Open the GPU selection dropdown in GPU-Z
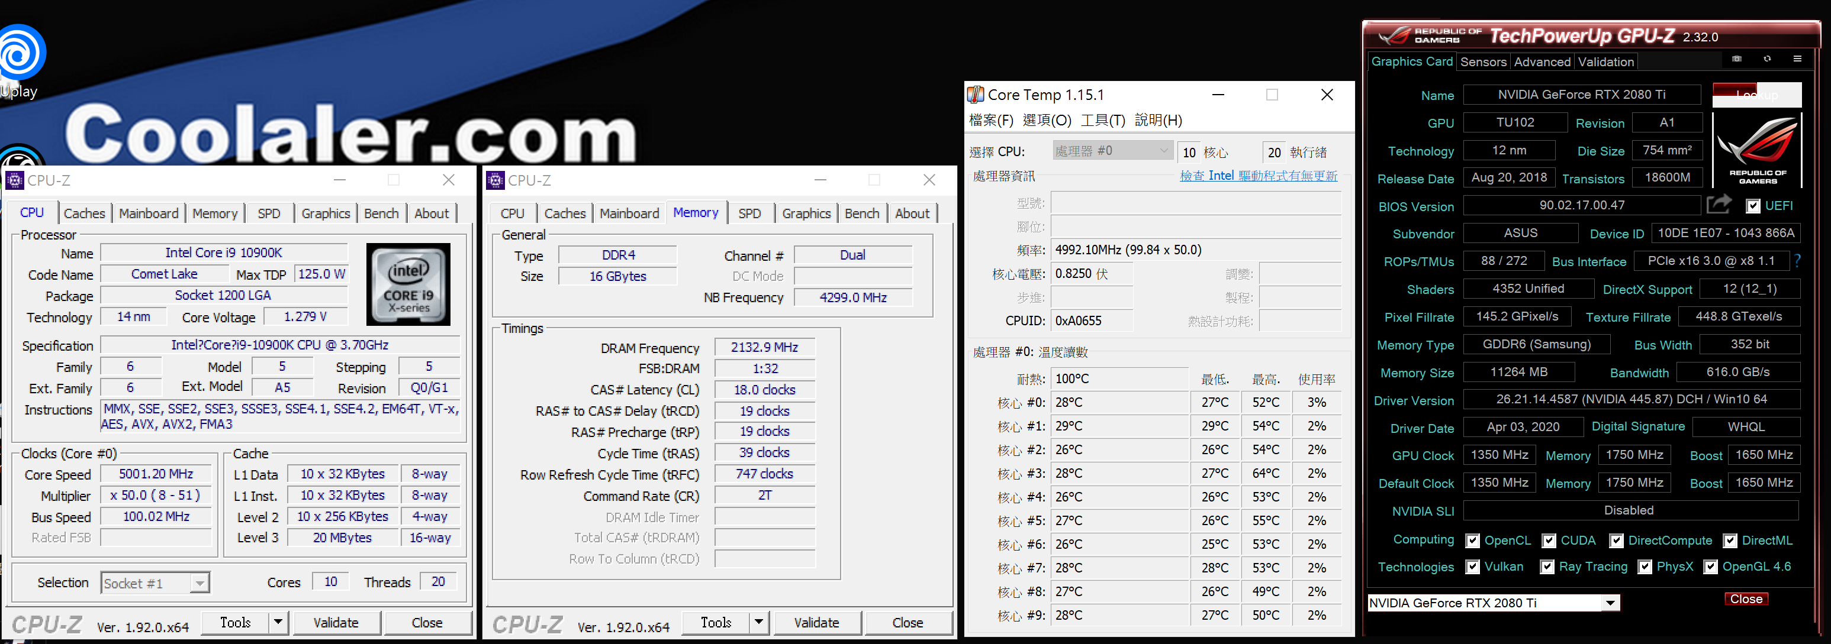Viewport: 1831px width, 644px height. click(1610, 603)
